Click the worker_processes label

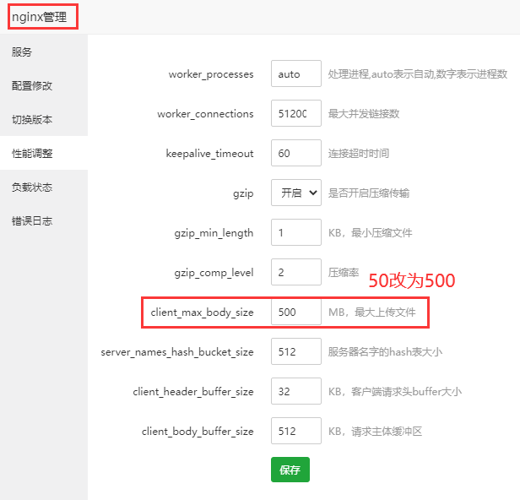click(211, 74)
